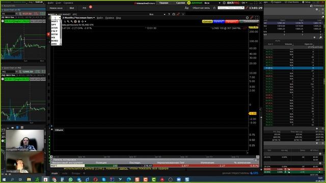Click the red link chain icon in order bar
The image size is (326, 183).
[x=178, y=14]
